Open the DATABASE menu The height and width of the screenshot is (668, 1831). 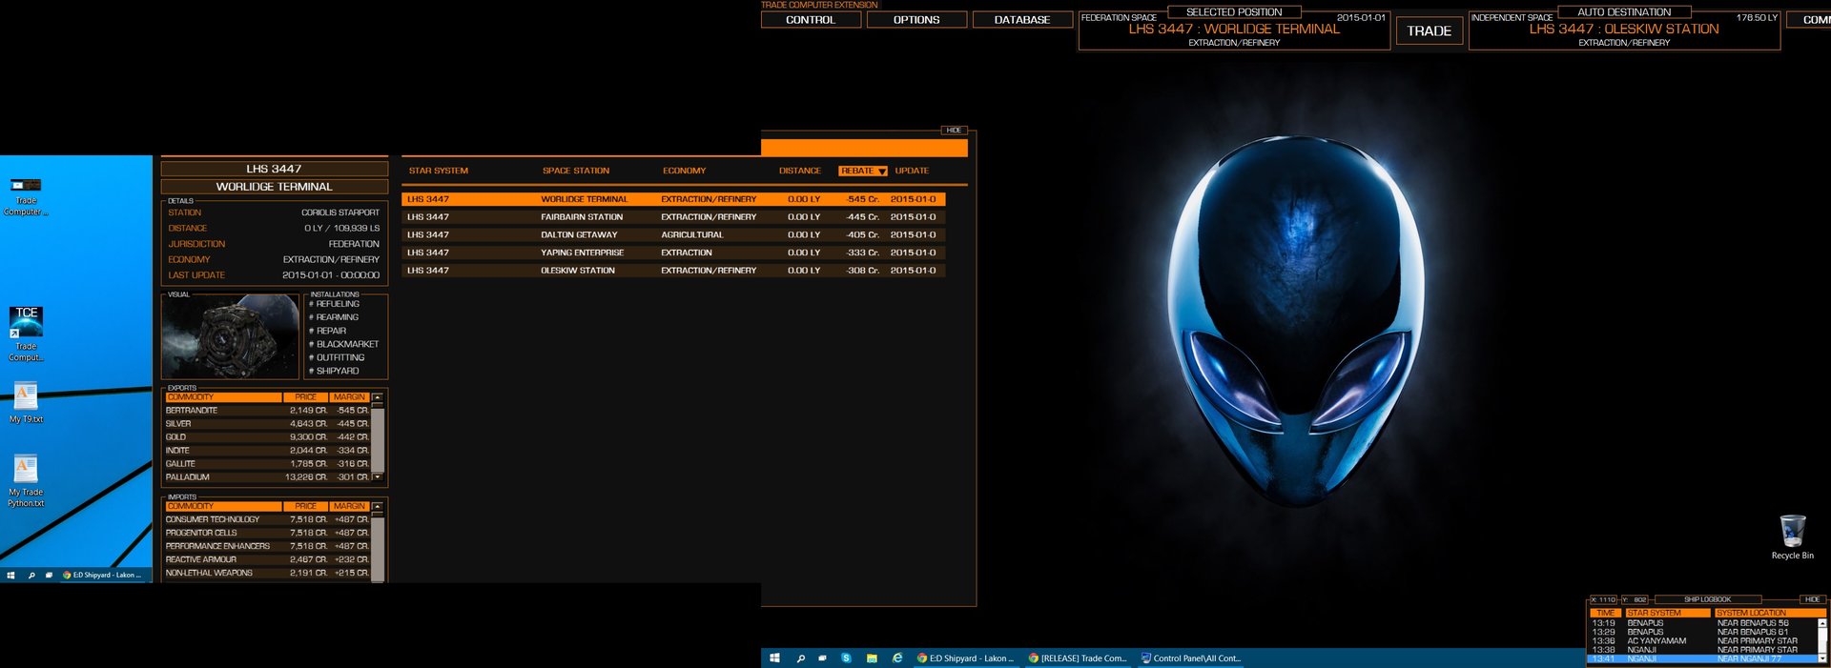point(1022,19)
